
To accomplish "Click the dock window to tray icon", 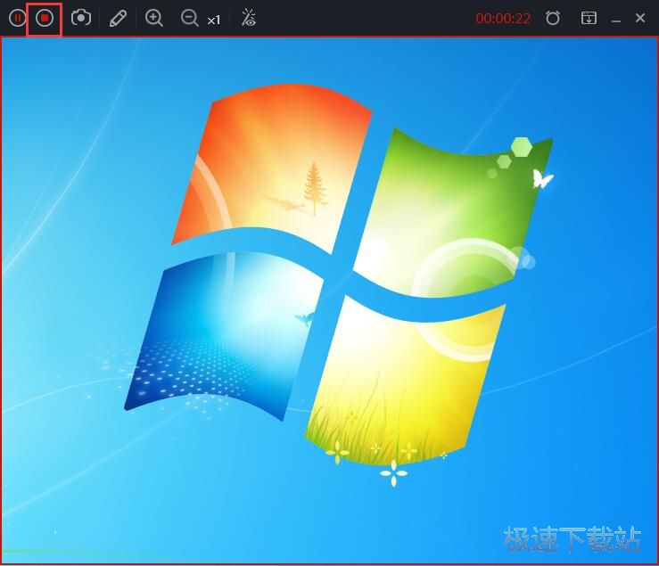I will (589, 18).
